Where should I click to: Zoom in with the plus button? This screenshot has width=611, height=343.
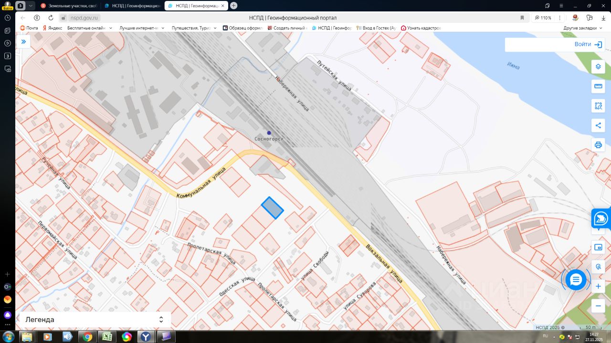tap(598, 286)
